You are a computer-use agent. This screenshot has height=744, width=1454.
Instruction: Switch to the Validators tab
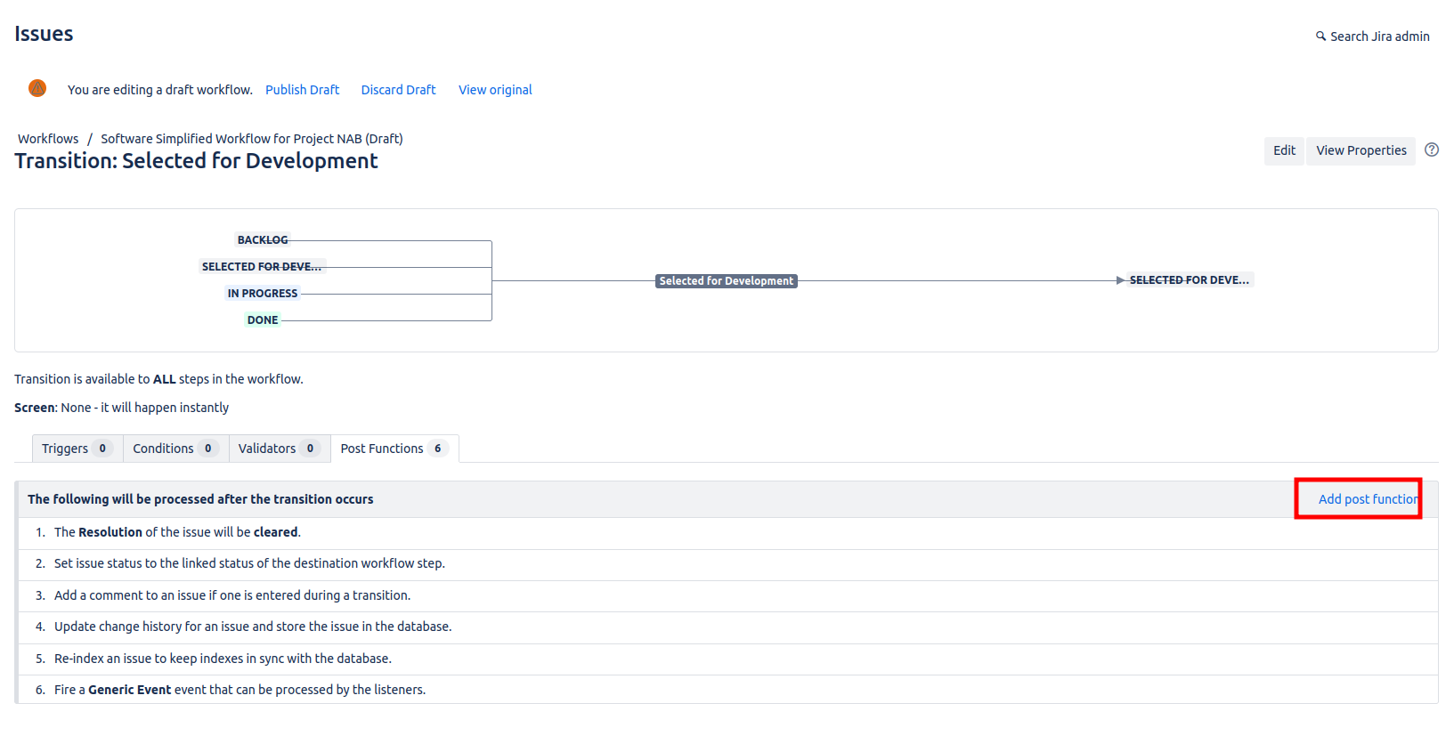[280, 449]
